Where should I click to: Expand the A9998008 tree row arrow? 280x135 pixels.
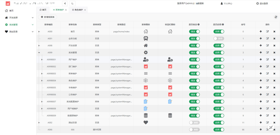point(42,109)
